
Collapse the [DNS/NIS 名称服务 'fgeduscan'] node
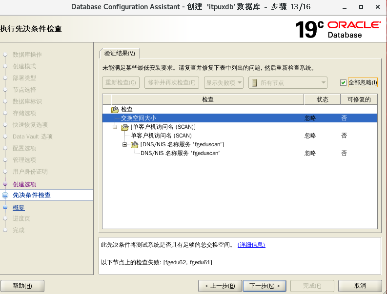pyautogui.click(x=124, y=144)
